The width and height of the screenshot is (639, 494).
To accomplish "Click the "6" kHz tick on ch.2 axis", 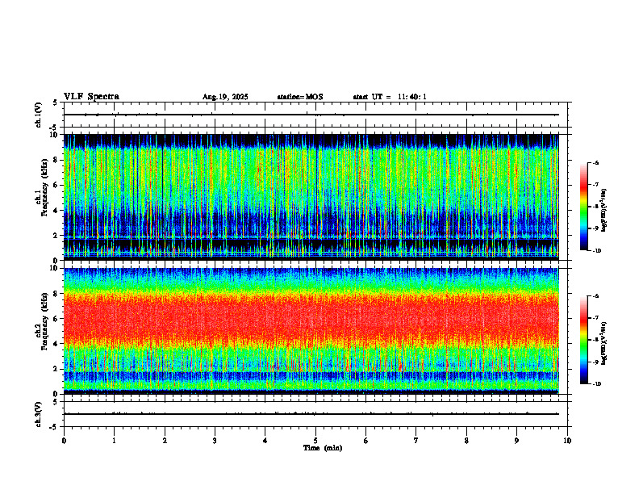I will (56, 319).
